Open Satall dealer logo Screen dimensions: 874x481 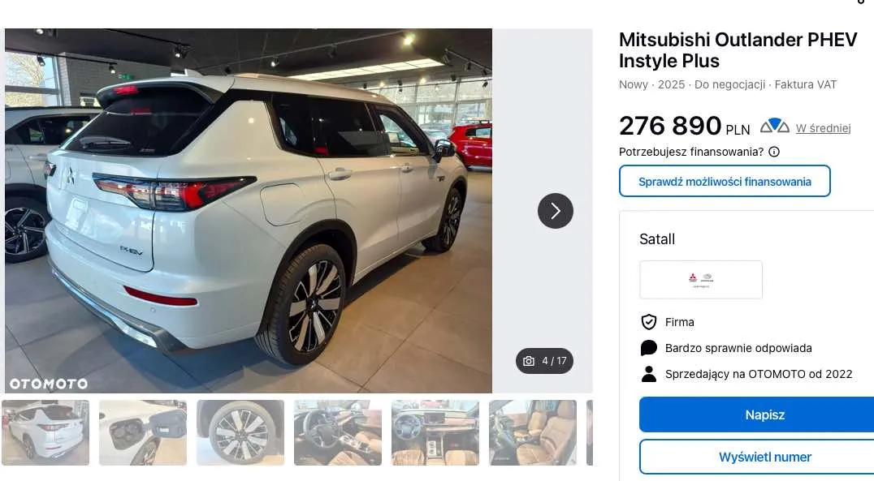tap(701, 280)
